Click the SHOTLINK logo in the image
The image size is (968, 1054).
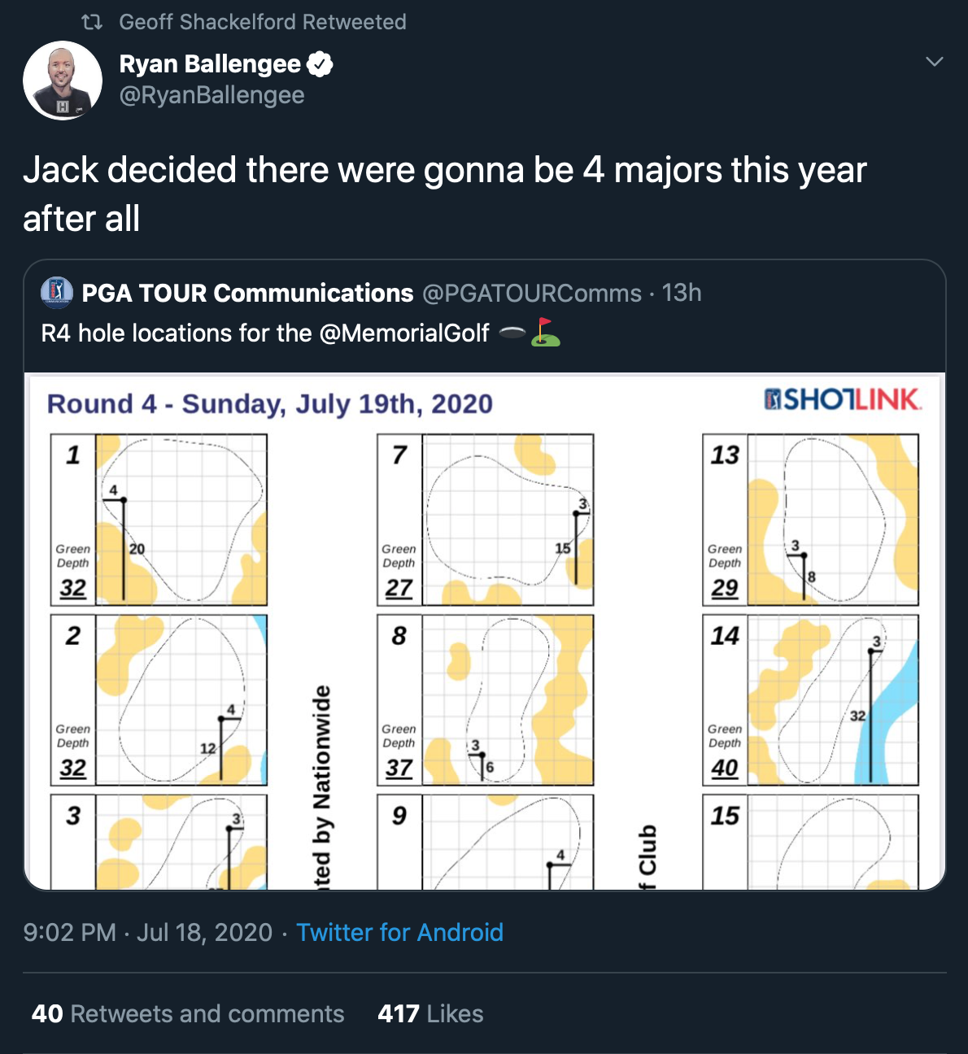pos(843,399)
